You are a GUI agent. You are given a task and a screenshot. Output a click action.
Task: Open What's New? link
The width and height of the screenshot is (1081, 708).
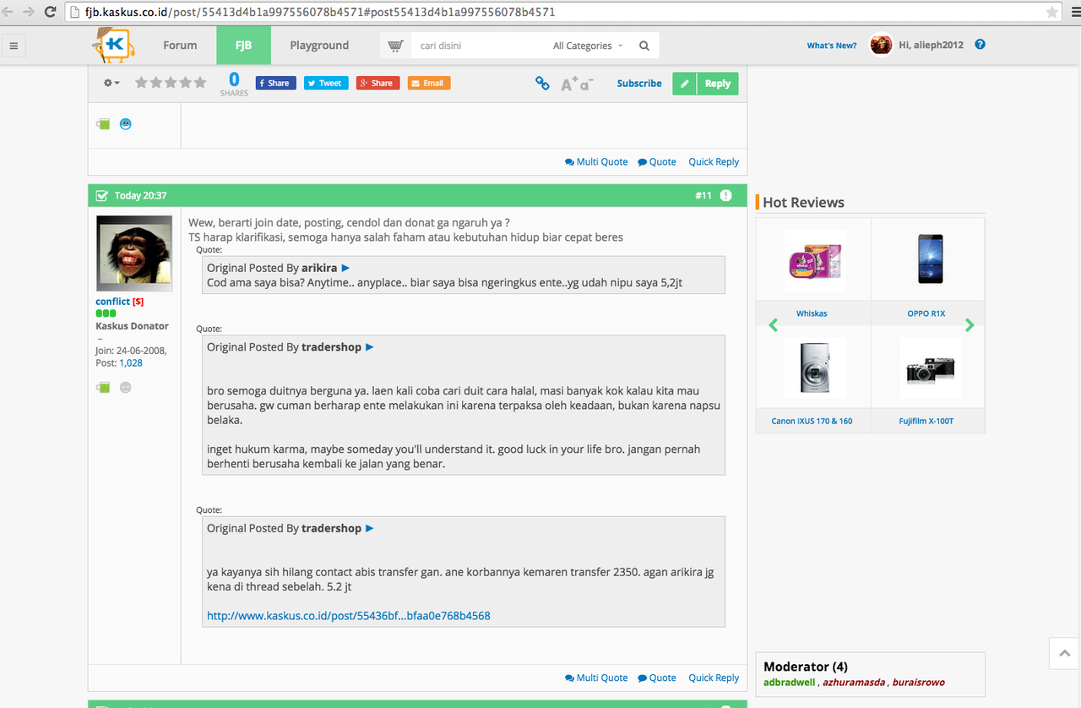tap(832, 46)
